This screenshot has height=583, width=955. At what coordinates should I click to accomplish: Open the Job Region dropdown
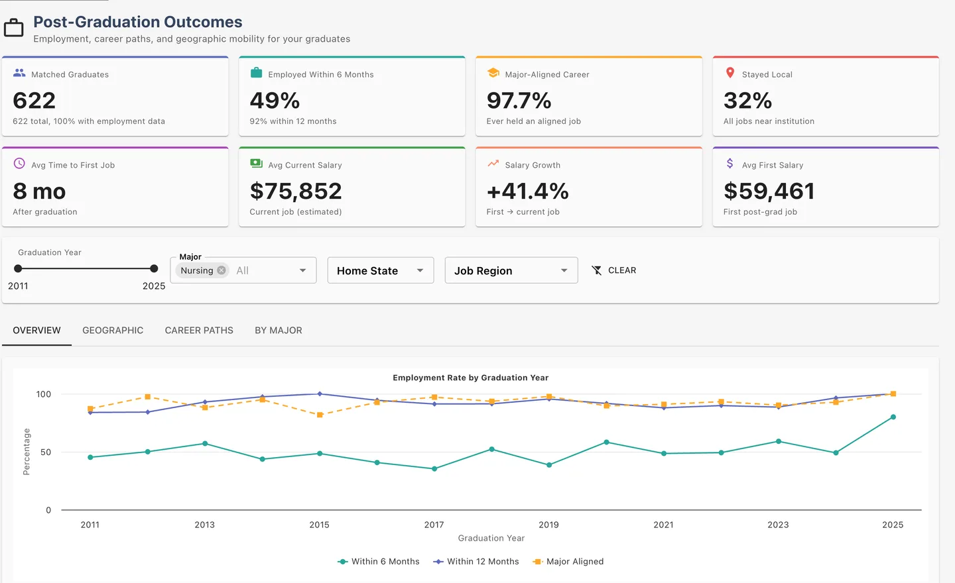[x=511, y=270]
